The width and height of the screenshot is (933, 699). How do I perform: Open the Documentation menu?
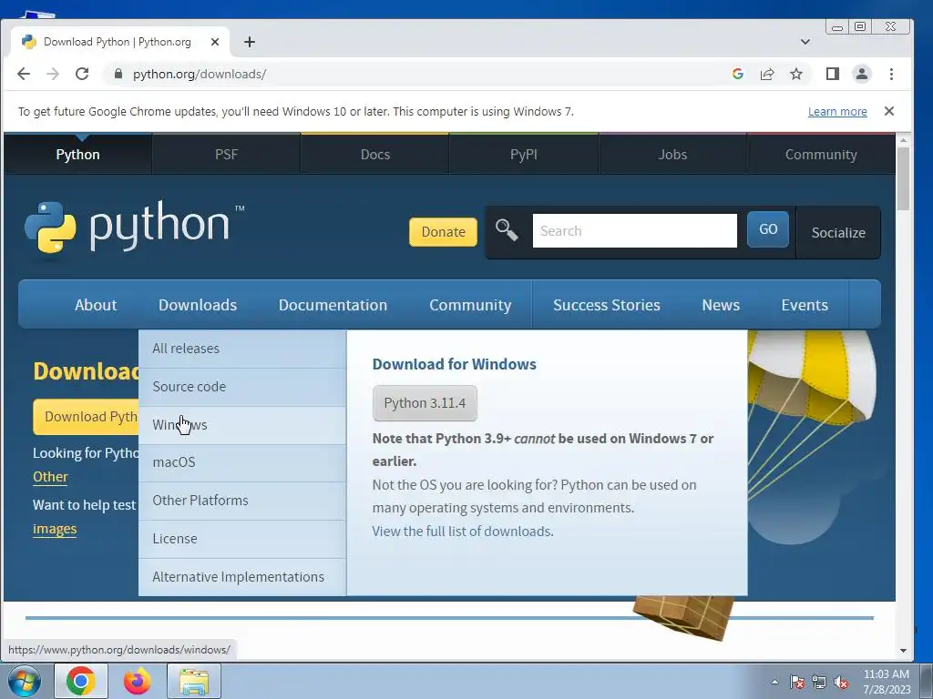[x=333, y=305]
